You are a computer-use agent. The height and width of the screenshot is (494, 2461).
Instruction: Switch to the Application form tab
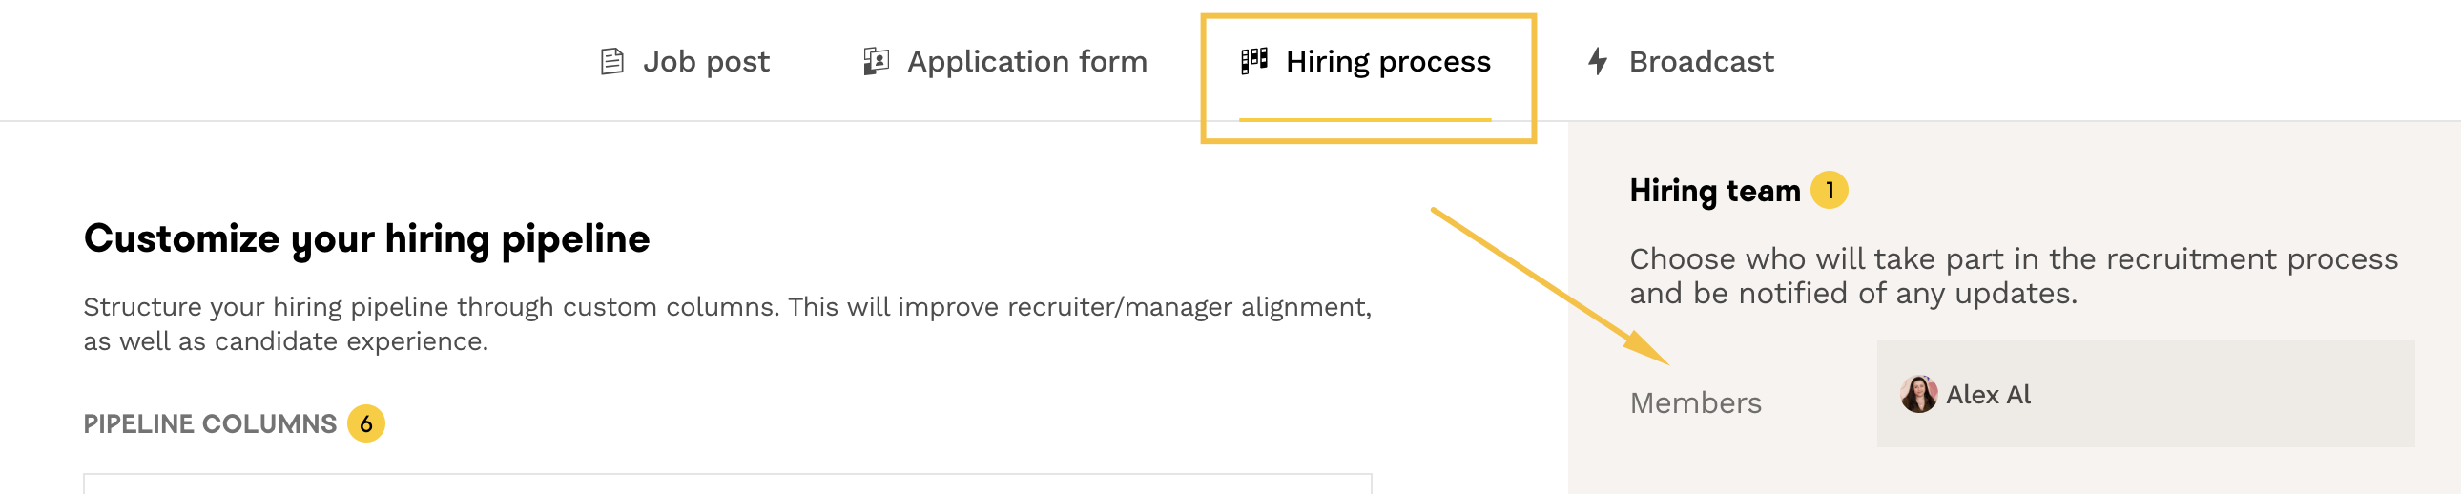coord(1026,62)
